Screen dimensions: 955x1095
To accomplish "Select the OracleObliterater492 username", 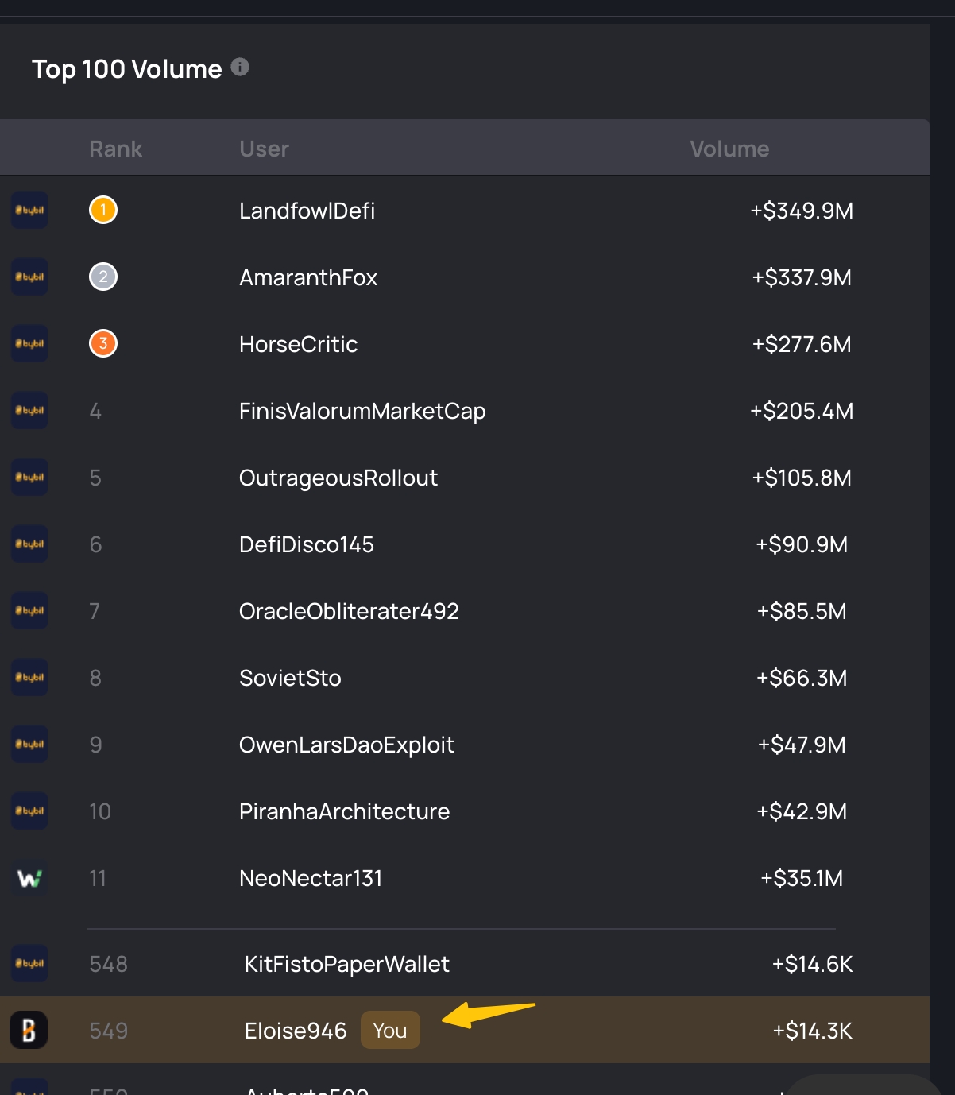I will (350, 611).
